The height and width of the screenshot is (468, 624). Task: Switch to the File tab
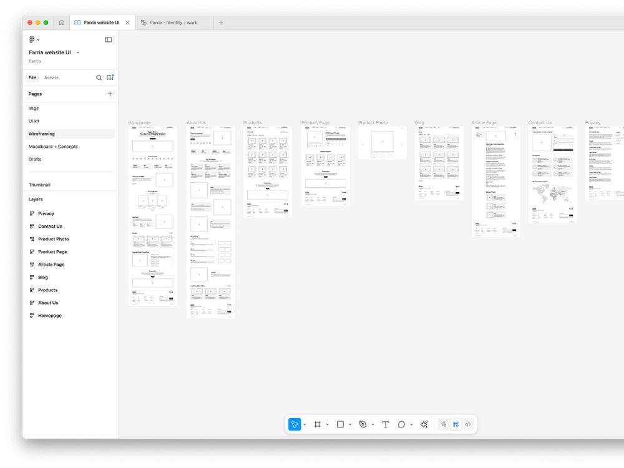click(x=32, y=77)
